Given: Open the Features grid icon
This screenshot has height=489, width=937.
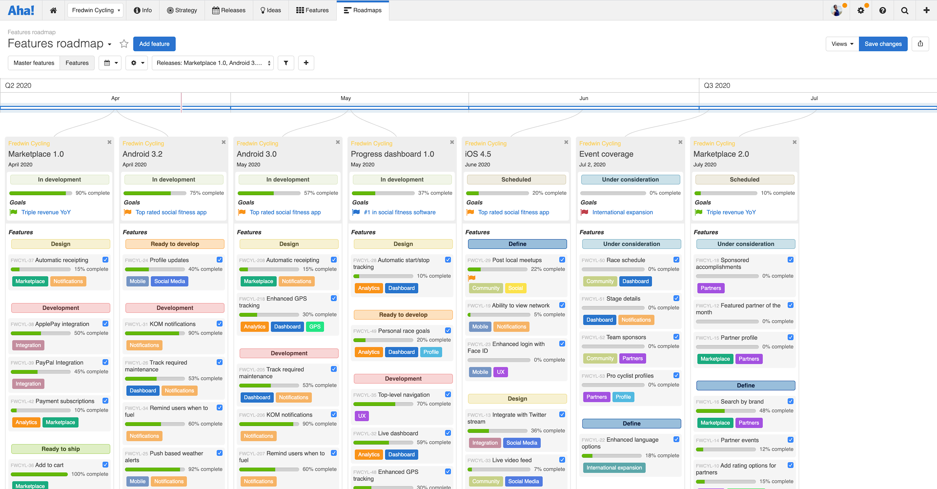Looking at the screenshot, I should click(300, 10).
